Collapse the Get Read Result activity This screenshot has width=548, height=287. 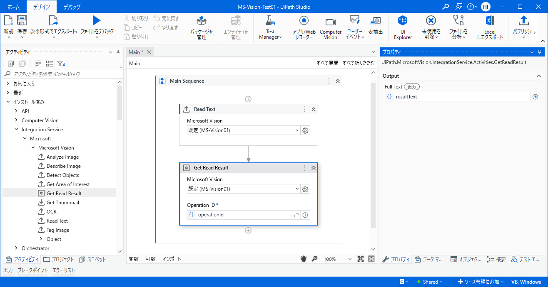(314, 168)
